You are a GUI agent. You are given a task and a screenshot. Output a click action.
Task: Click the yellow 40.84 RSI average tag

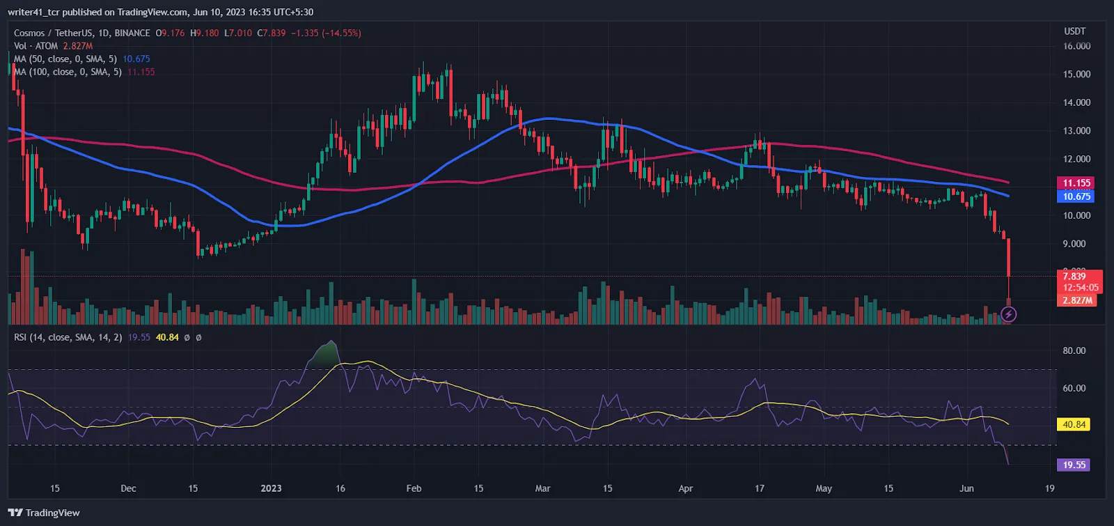click(x=1074, y=424)
